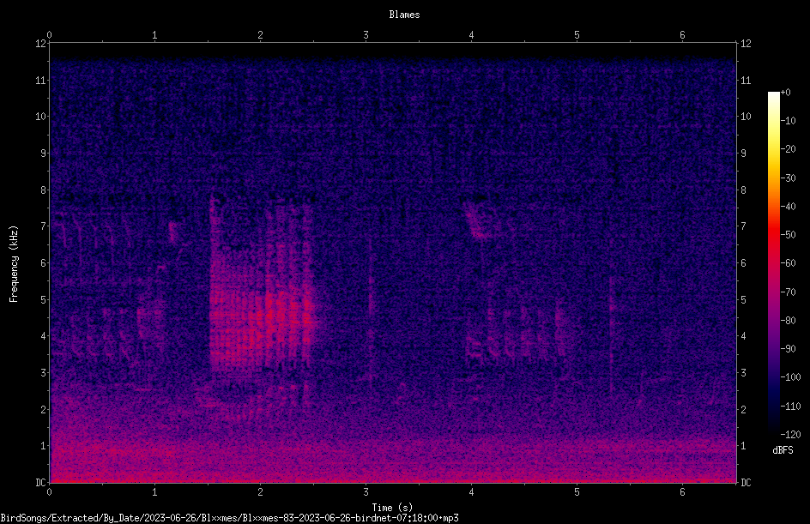Click the "10" tick on the left frequency axis
810x524 pixels.
[41, 117]
